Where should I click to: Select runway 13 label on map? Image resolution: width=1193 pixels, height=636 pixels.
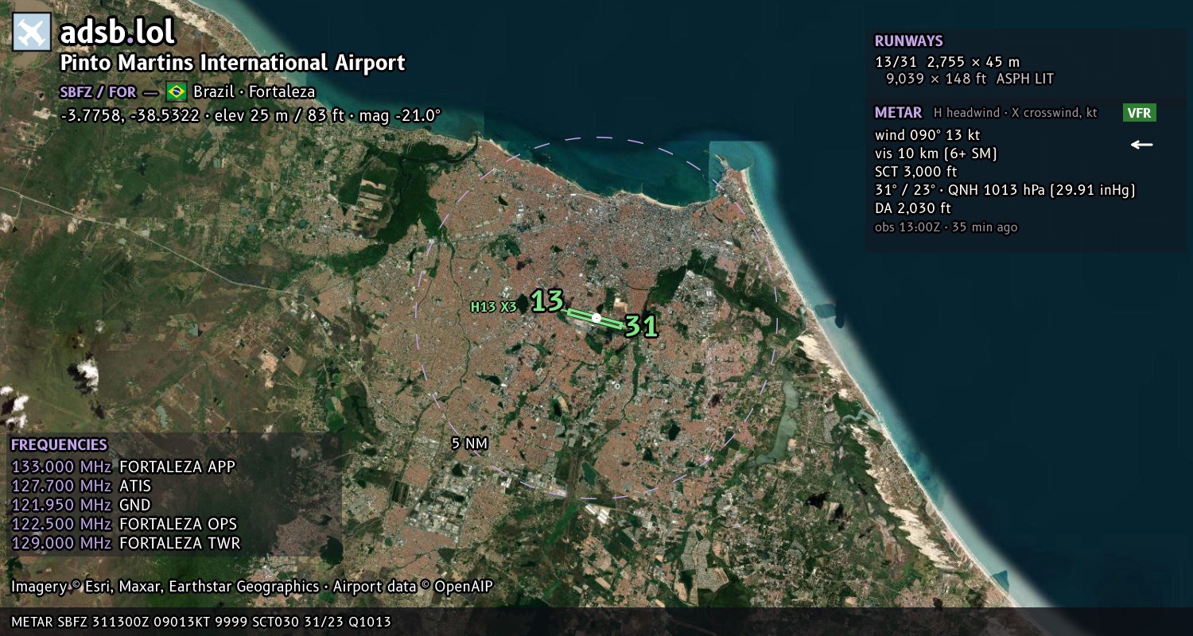coord(547,301)
